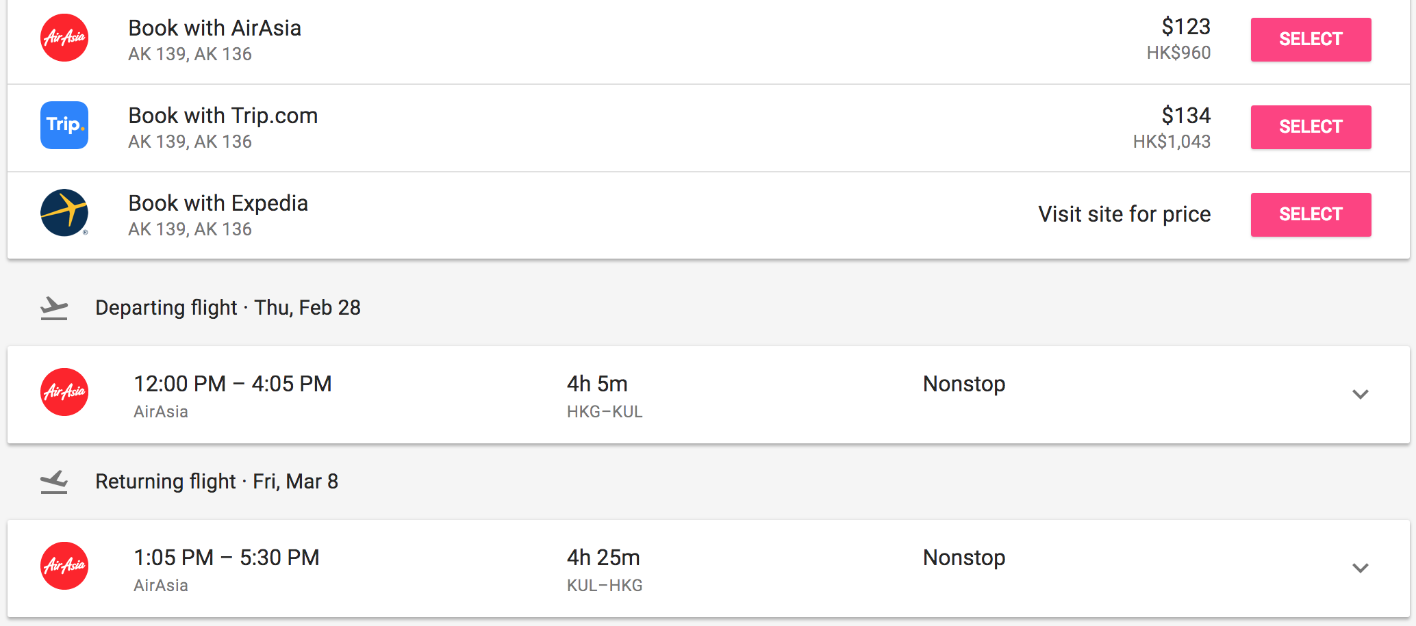
Task: Click the HK$1,043 Trip.com price
Action: coord(1172,142)
